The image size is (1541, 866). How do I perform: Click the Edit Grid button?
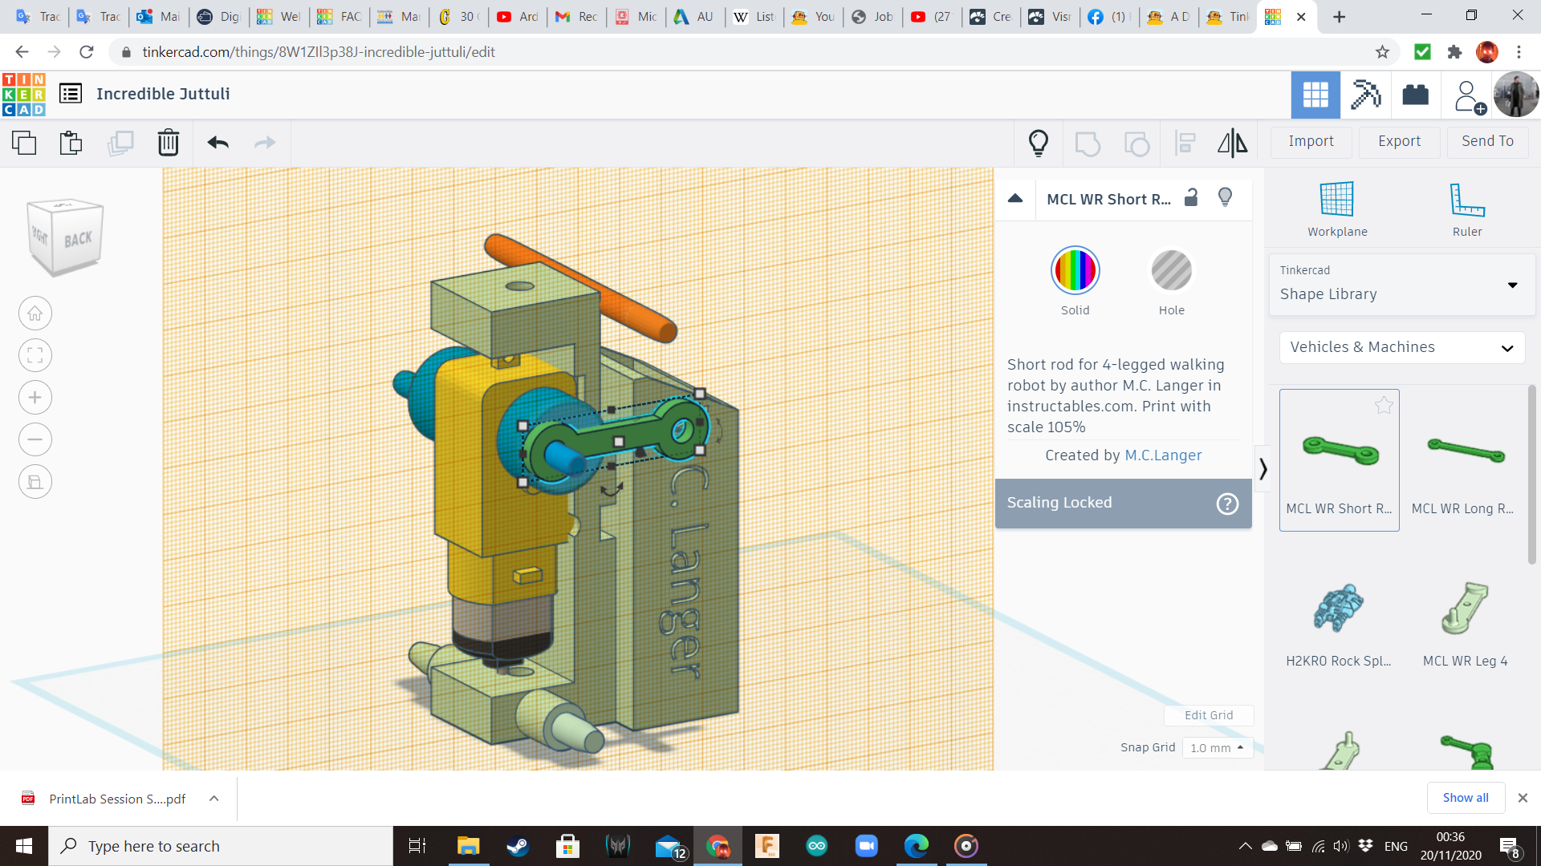1208,715
